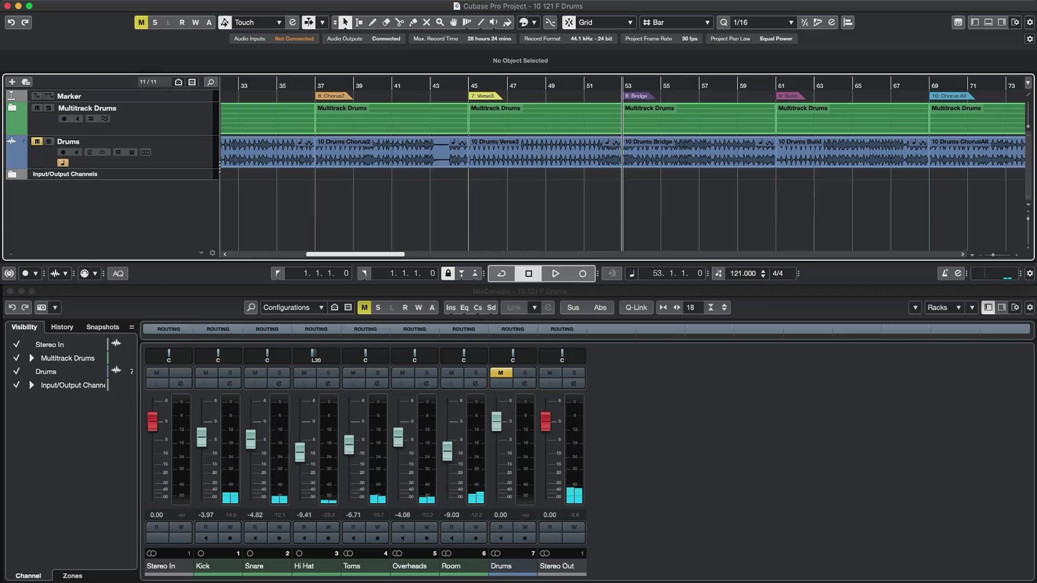This screenshot has height=583, width=1037.
Task: Toggle global Solo S in project toolbar
Action: (155, 22)
